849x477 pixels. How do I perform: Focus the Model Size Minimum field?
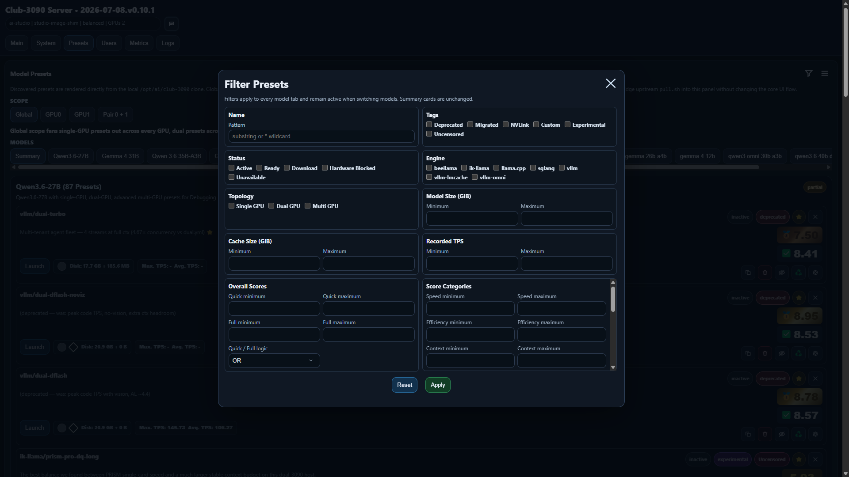(x=472, y=218)
